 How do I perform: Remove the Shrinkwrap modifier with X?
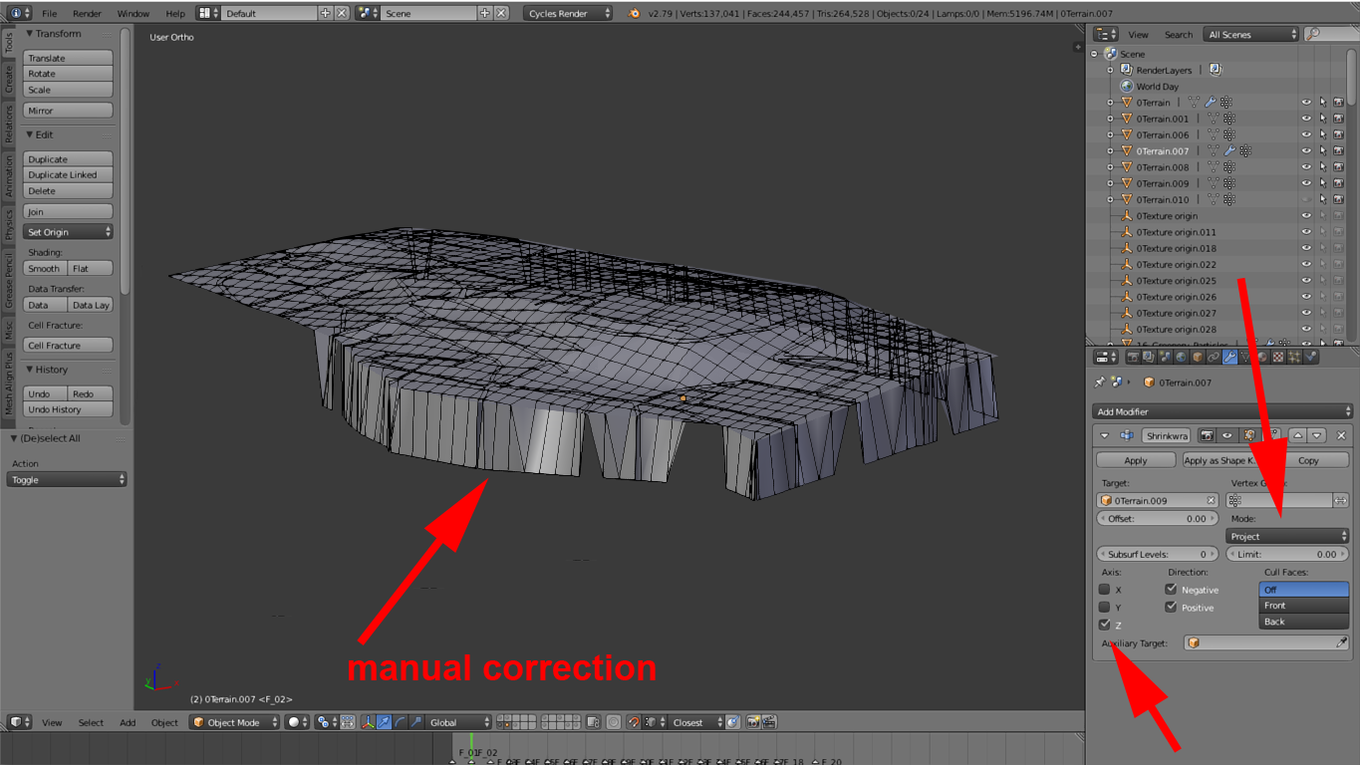click(x=1340, y=435)
